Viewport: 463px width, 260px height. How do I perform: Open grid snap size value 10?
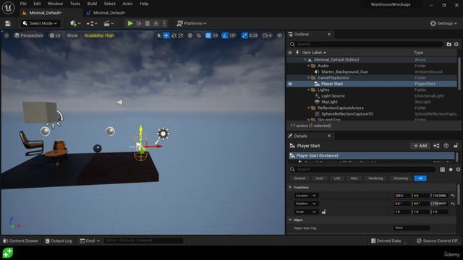click(x=216, y=35)
